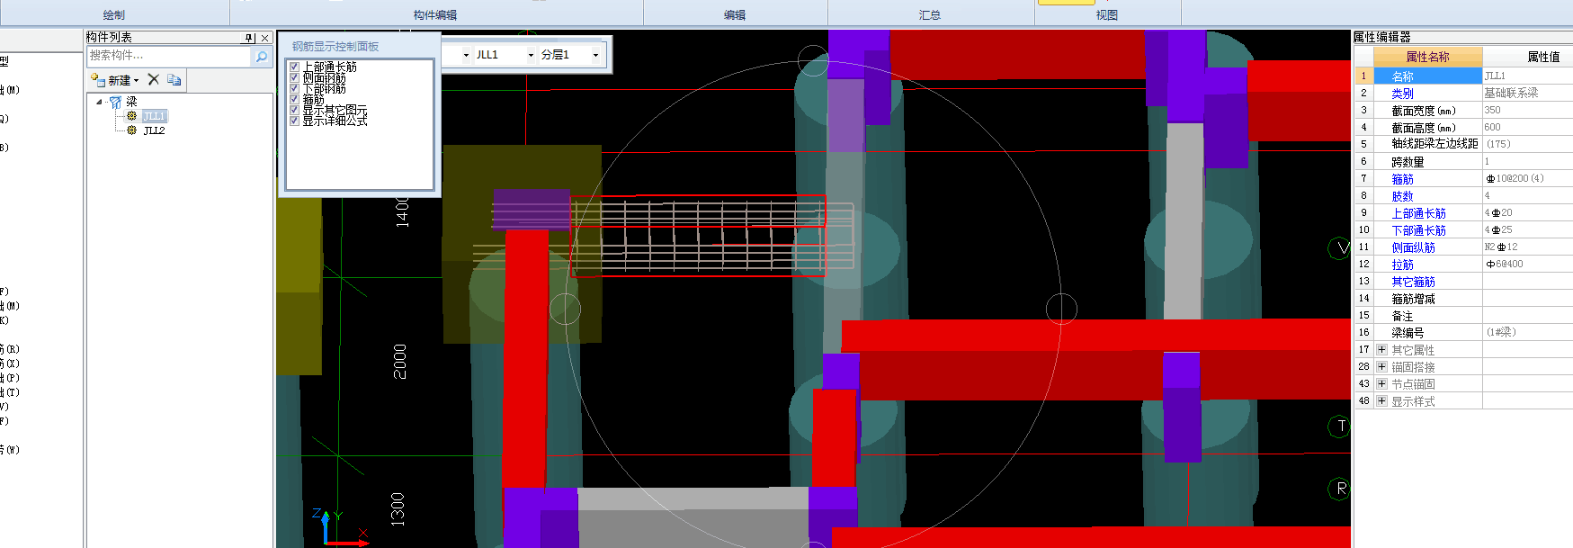Click the axis bubble labeled R
The height and width of the screenshot is (548, 1573).
click(x=1339, y=489)
